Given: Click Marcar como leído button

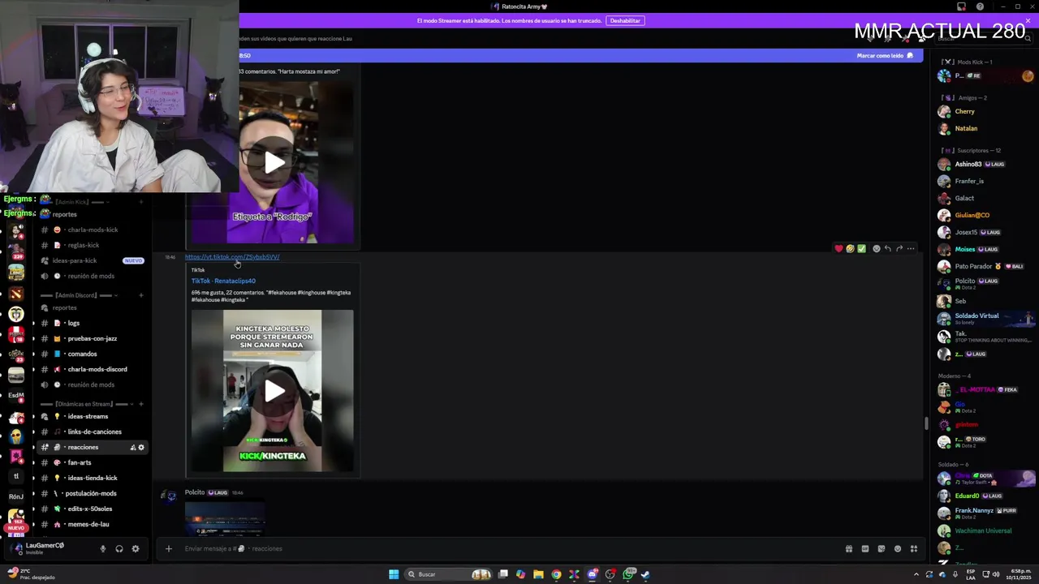Looking at the screenshot, I should pos(885,56).
